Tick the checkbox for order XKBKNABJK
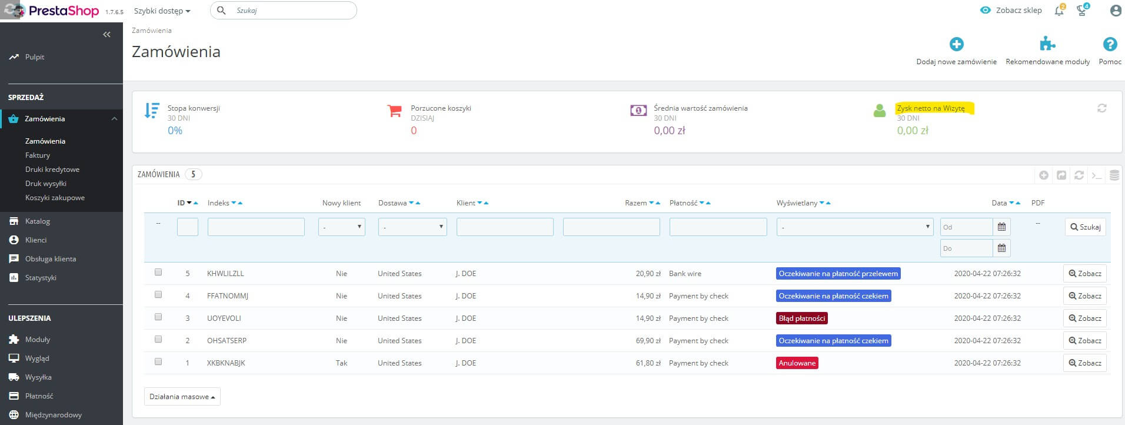 tap(158, 362)
